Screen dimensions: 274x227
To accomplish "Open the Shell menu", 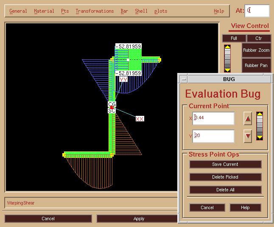I will 141,11.
